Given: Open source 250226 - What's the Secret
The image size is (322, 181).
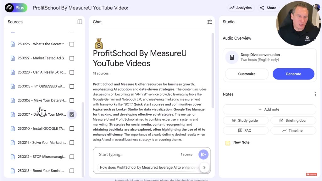Looking at the screenshot, I should coord(42,44).
